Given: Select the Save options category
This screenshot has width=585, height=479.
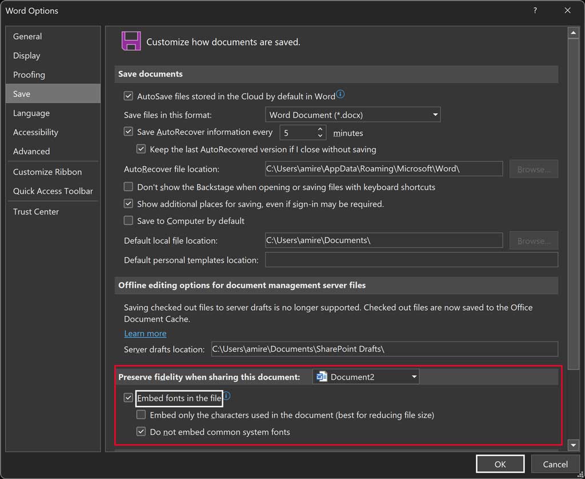Looking at the screenshot, I should click(x=53, y=94).
